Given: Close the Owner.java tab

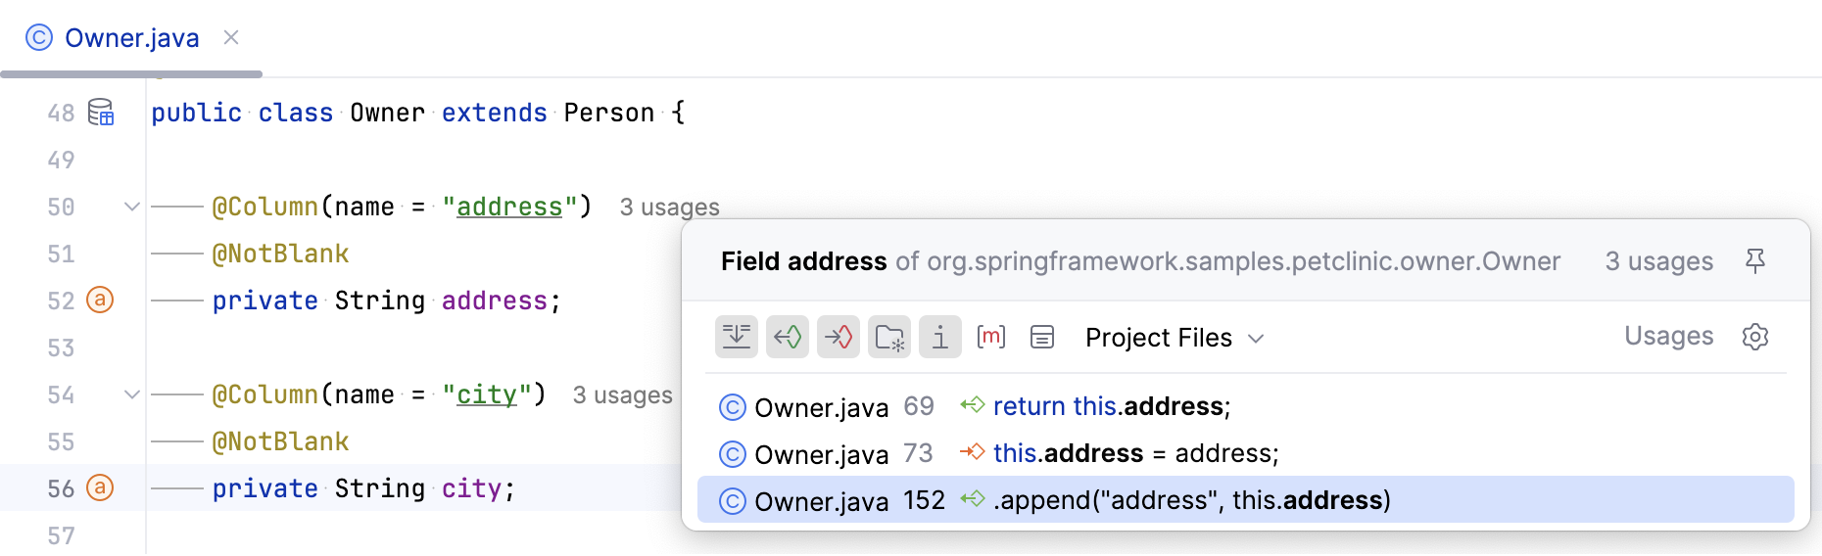Looking at the screenshot, I should tap(231, 37).
